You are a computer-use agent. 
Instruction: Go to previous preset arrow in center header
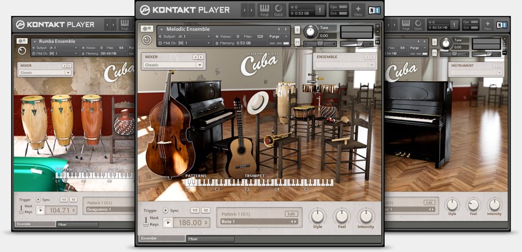click(x=244, y=10)
